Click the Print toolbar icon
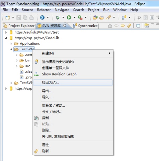The width and height of the screenshot is (159, 161). tap(31, 17)
